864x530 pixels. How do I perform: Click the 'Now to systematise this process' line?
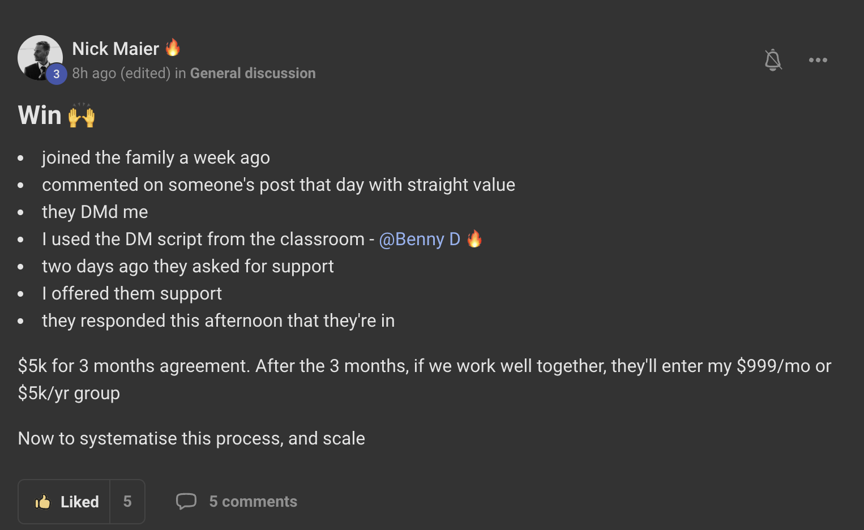tap(191, 438)
